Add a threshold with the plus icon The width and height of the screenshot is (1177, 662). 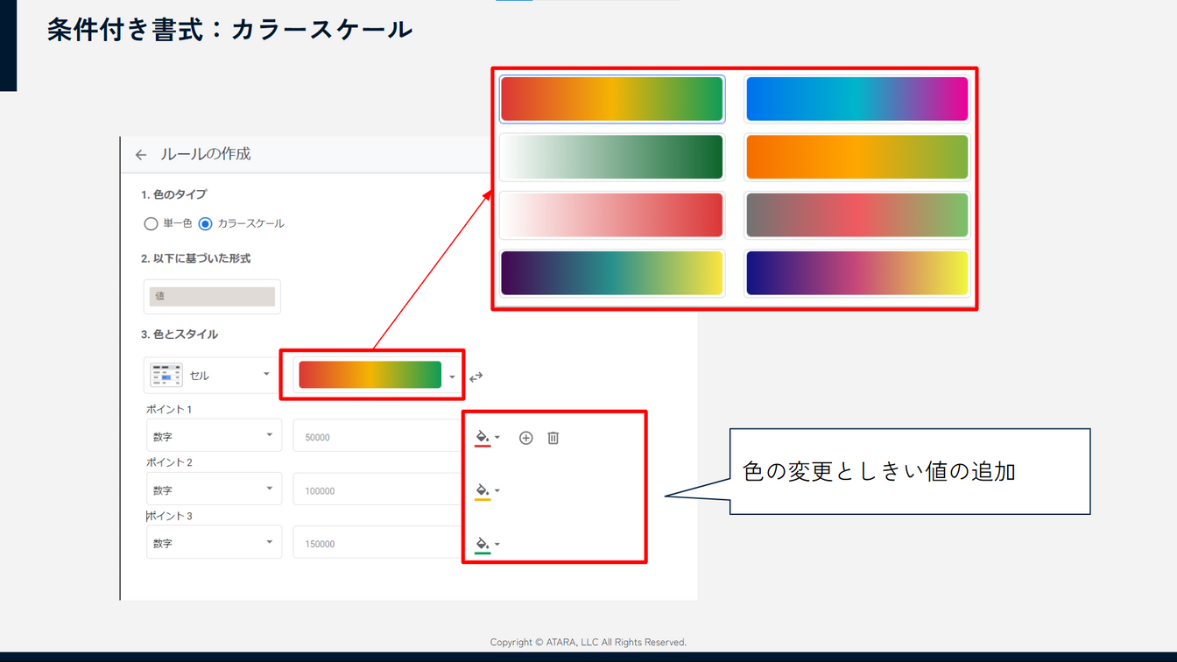tap(525, 438)
